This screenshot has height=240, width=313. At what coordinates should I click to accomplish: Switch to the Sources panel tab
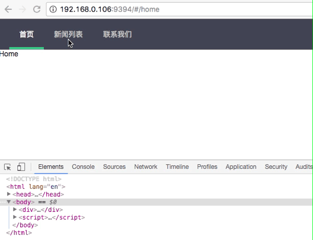point(114,167)
